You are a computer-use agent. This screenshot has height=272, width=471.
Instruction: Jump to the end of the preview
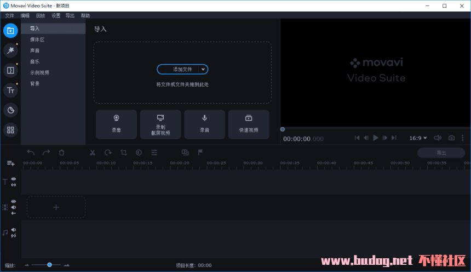[394, 138]
